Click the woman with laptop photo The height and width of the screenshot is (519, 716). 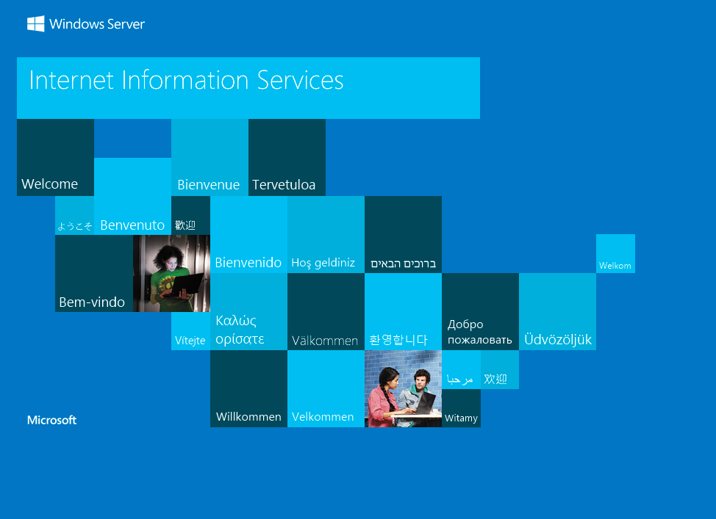pos(171,273)
